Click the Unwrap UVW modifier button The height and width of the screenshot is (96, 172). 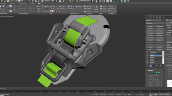(159, 33)
